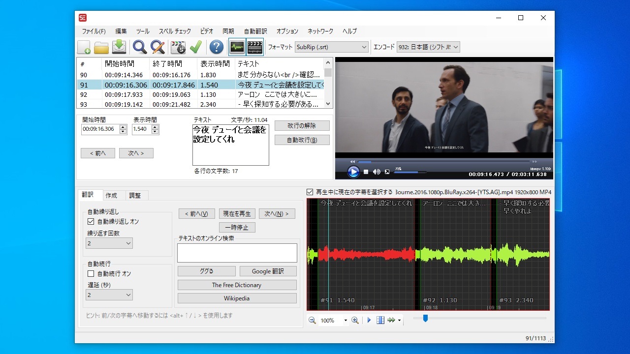The image size is (630, 354).
Task: Open the dropdown arrow beside the green arrows
Action: (399, 321)
